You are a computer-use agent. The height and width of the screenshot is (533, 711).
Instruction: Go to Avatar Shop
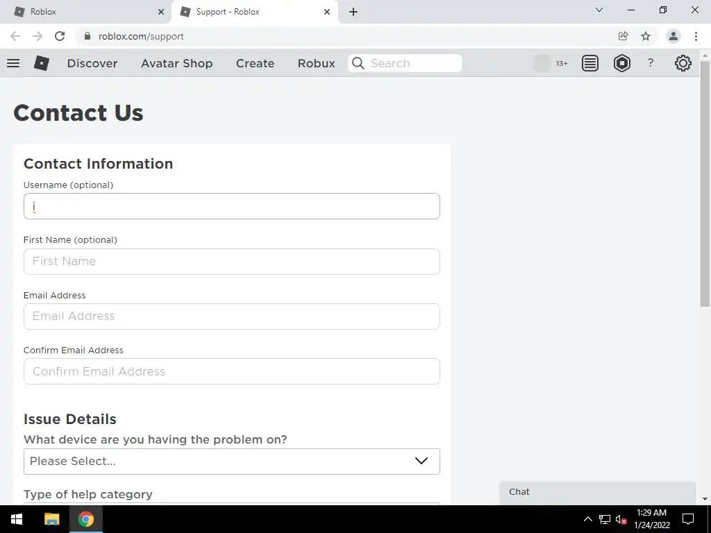pyautogui.click(x=177, y=63)
